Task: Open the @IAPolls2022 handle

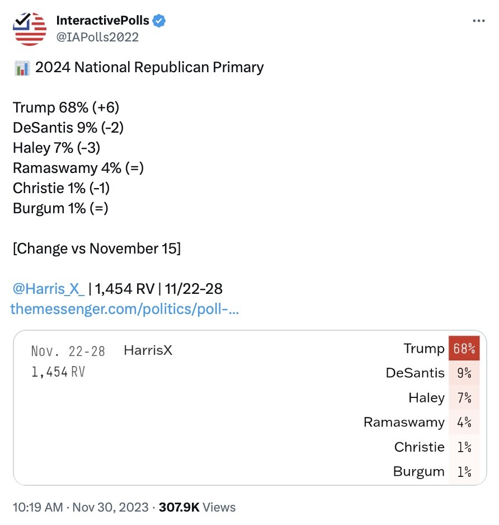Action: [x=97, y=37]
